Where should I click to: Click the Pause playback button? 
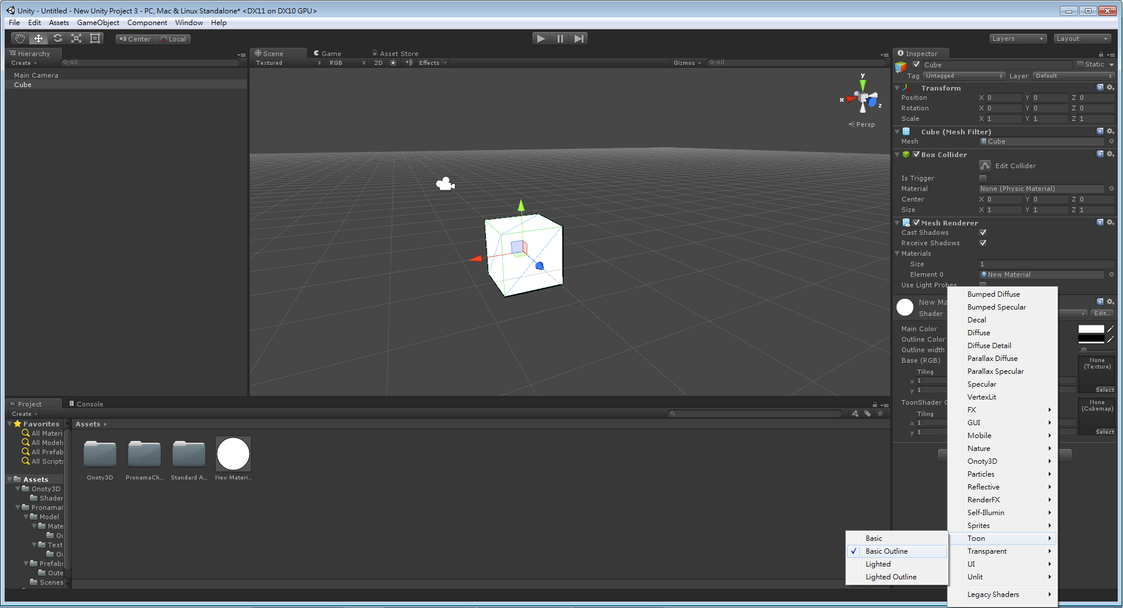(x=560, y=39)
